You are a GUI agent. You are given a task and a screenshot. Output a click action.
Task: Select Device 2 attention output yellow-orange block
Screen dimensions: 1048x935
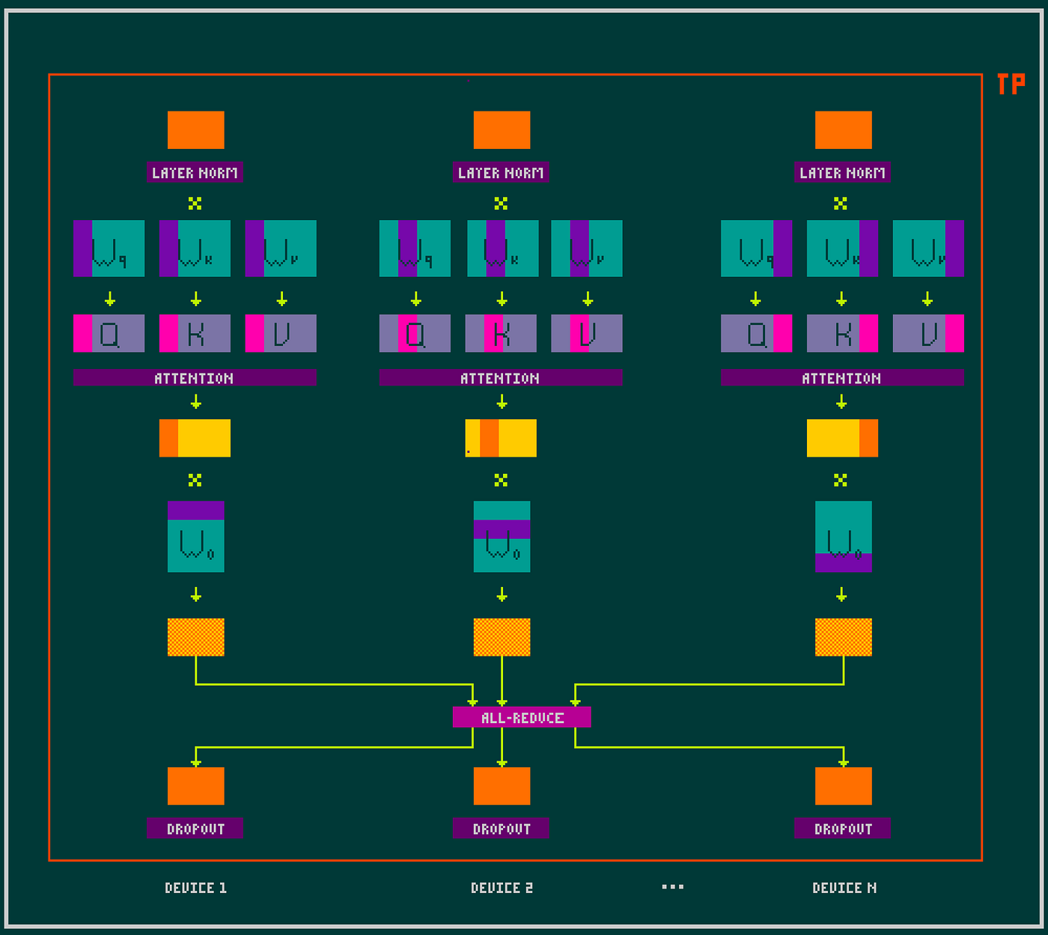tap(501, 438)
